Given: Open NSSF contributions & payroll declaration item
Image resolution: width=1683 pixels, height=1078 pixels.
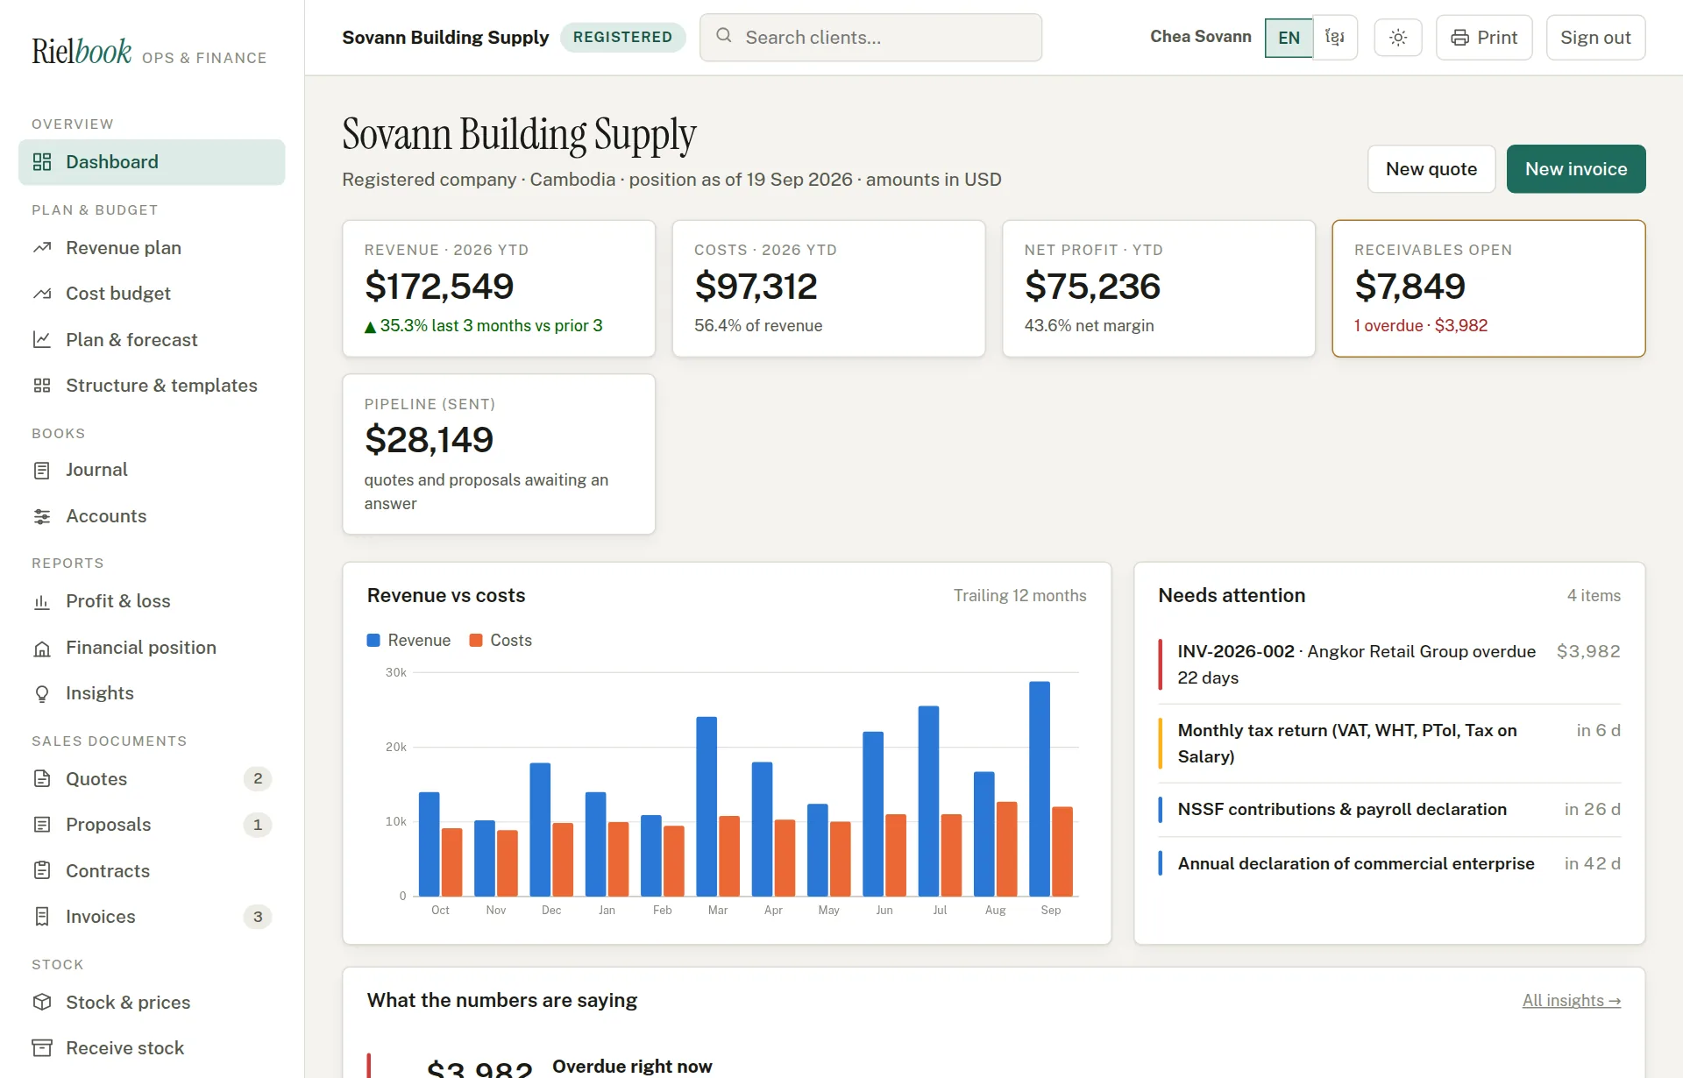Looking at the screenshot, I should 1389,810.
